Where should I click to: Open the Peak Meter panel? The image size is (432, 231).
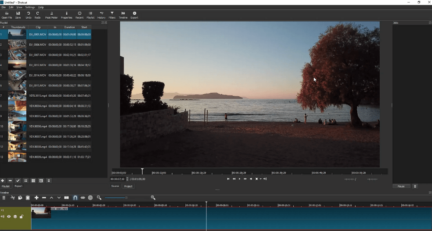click(51, 15)
